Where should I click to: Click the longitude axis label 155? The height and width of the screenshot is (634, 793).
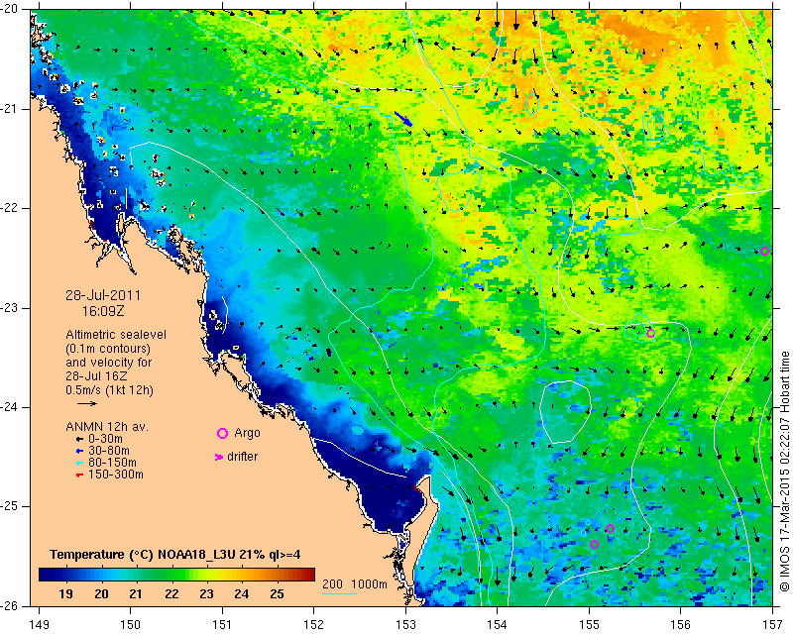tap(589, 625)
